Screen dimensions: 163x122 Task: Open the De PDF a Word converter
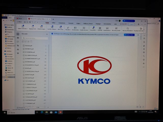52,28
